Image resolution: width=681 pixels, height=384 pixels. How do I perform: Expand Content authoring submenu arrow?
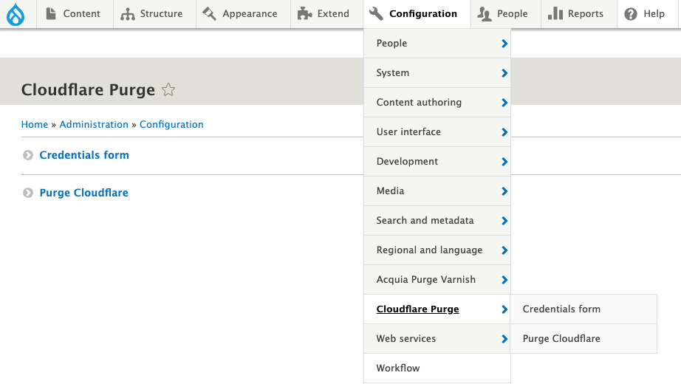click(x=504, y=103)
